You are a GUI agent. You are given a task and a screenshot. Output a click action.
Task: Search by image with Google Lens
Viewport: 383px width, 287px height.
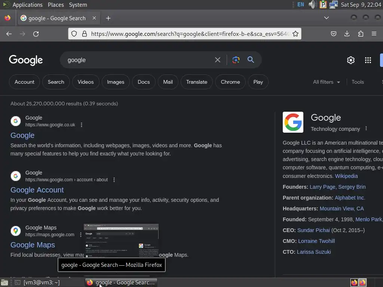click(236, 60)
